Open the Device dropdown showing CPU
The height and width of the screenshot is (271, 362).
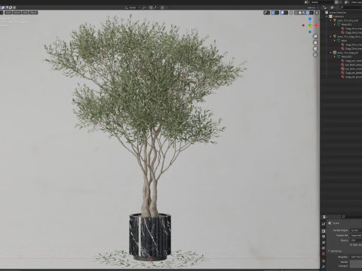(356, 240)
